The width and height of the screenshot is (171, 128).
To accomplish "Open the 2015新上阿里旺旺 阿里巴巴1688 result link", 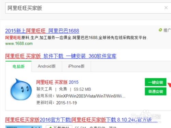I will pos(42,31).
